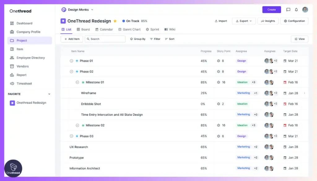Viewport: 317px width, 181px height.
Task: Click Add Item button
Action: coord(72,39)
